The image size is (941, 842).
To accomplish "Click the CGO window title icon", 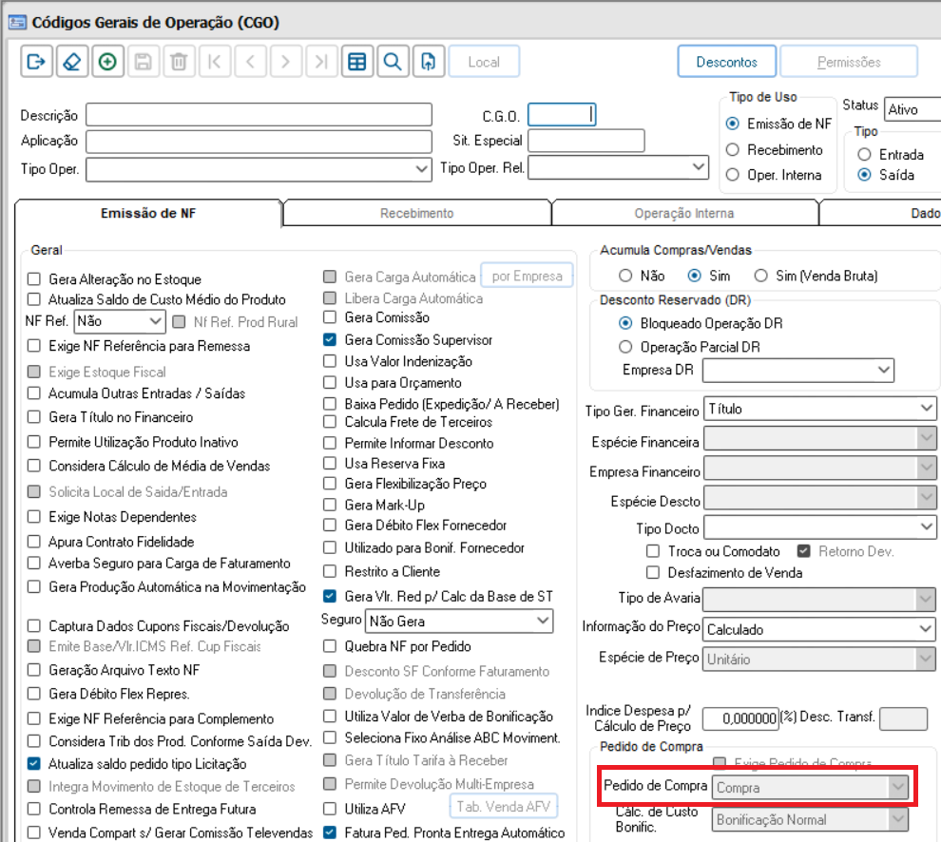I will pyautogui.click(x=17, y=22).
